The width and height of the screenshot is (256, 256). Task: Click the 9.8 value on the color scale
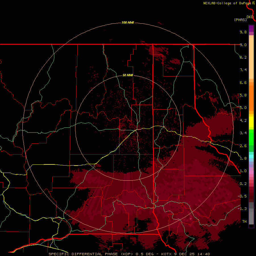[x=243, y=32]
